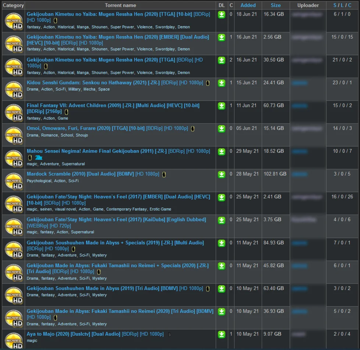Click the 16 / 0 / 26 seeders count
This screenshot has height=350, width=360.
[x=342, y=197]
